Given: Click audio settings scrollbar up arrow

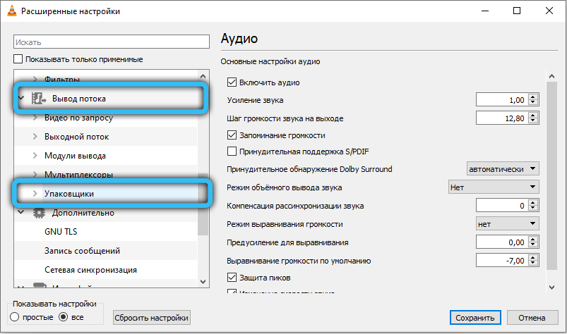Looking at the screenshot, I should click(551, 76).
